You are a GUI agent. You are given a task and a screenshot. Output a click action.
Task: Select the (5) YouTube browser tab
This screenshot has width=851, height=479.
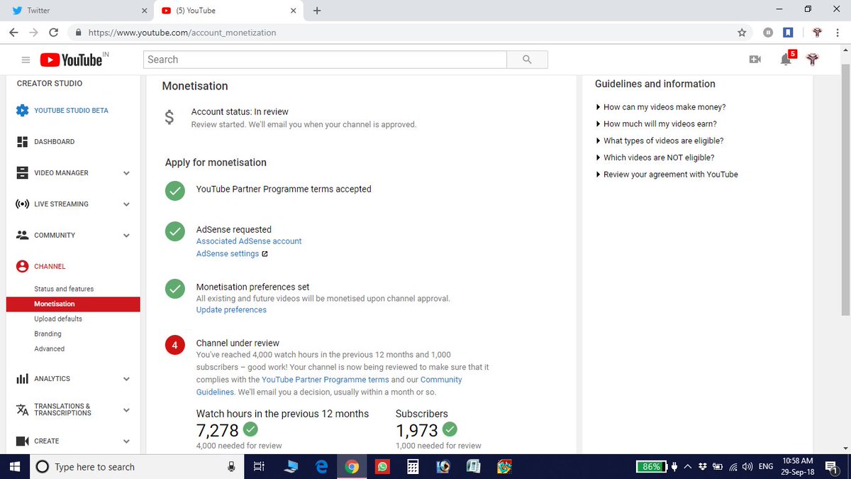[230, 11]
